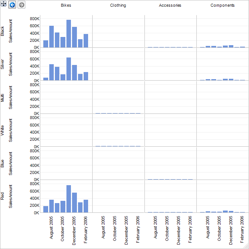Image resolution: width=249 pixels, height=249 pixels.
Task: Click the move/pan cross-arrows icon
Action: point(3,4)
